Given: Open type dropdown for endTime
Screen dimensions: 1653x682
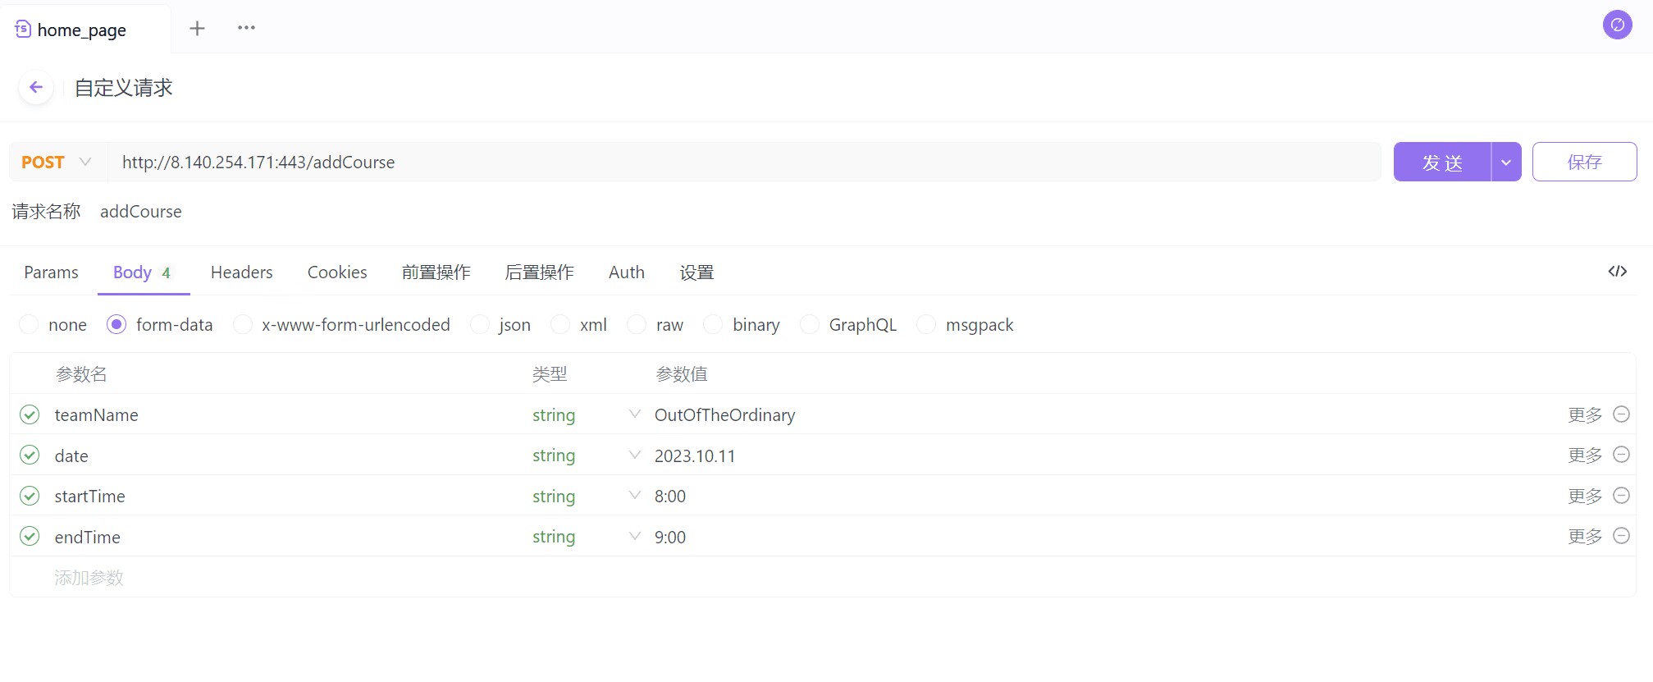Looking at the screenshot, I should (634, 536).
